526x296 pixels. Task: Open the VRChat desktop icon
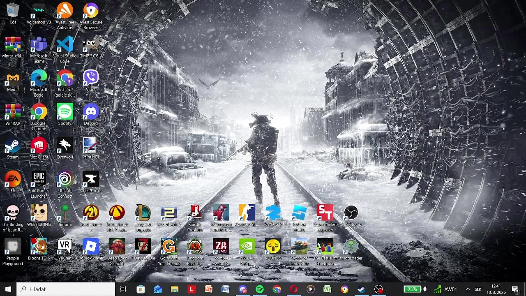click(65, 250)
